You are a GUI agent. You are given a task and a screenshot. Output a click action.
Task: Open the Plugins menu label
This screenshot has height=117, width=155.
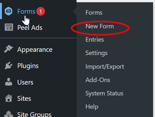click(28, 66)
